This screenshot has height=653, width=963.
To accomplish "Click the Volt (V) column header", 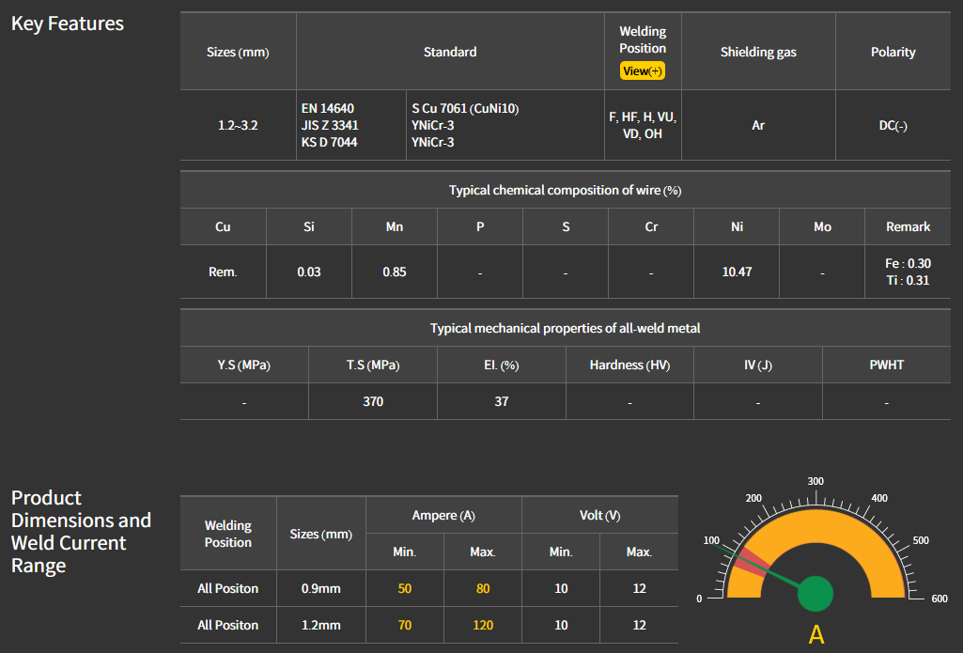I will 599,515.
